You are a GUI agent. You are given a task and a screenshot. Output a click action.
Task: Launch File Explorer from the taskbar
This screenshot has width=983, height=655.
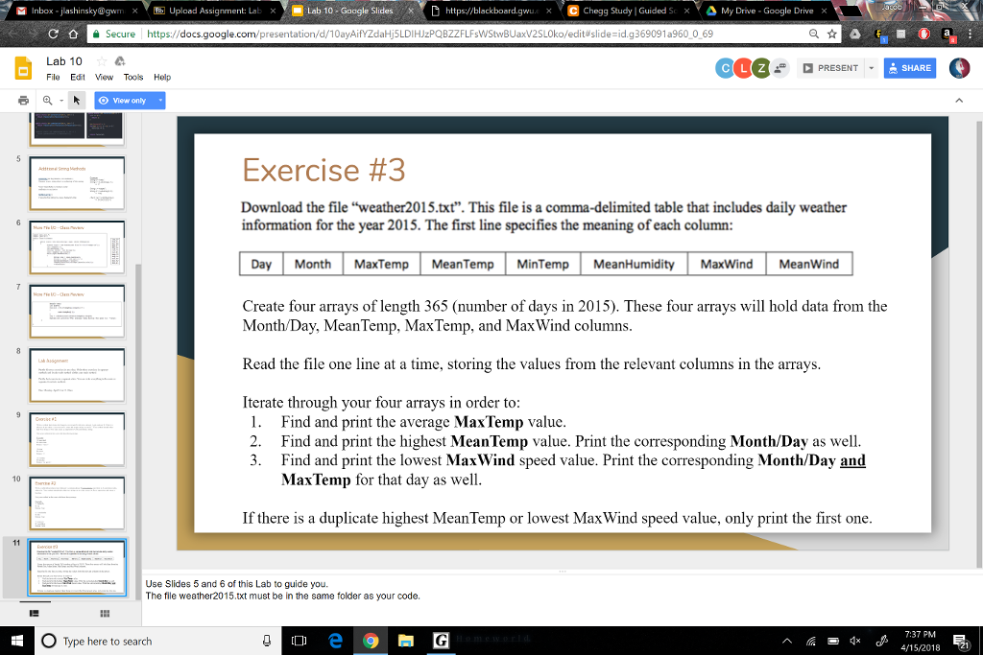tap(406, 641)
